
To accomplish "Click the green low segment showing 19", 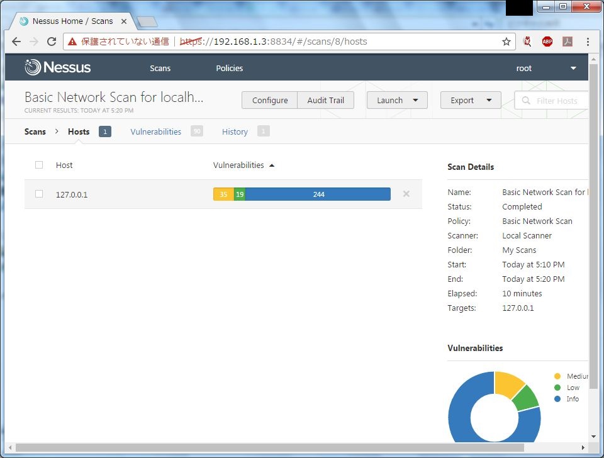I will (240, 194).
